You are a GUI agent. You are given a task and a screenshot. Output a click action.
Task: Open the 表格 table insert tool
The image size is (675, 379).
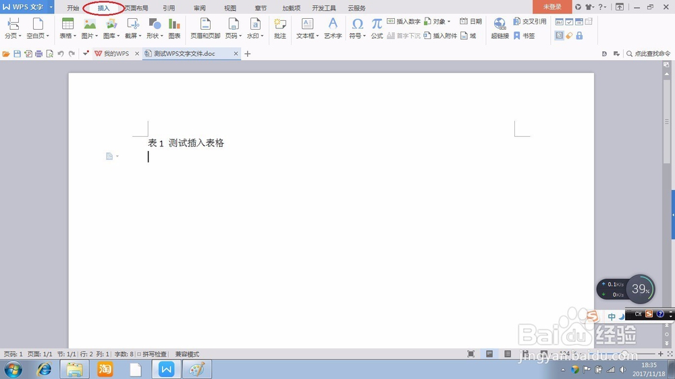point(67,28)
